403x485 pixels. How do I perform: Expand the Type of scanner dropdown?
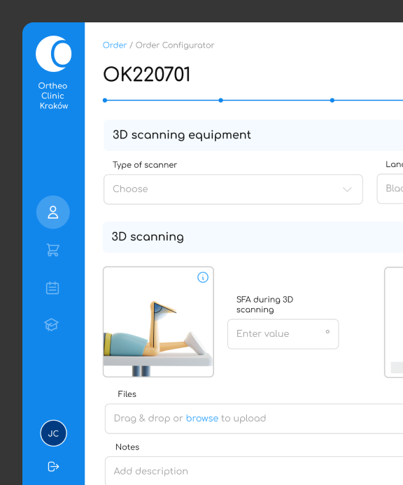coord(233,189)
